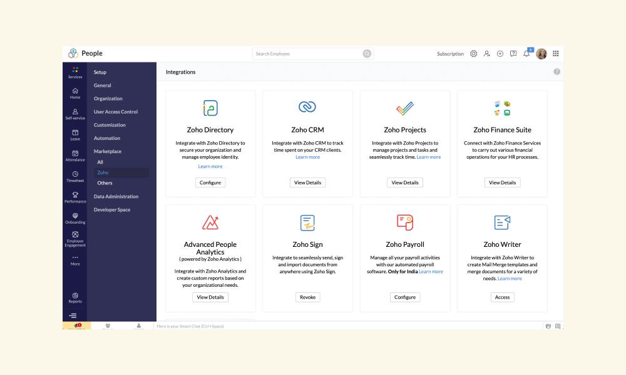
Task: Open contacts icon in bottom bar
Action: 138,326
